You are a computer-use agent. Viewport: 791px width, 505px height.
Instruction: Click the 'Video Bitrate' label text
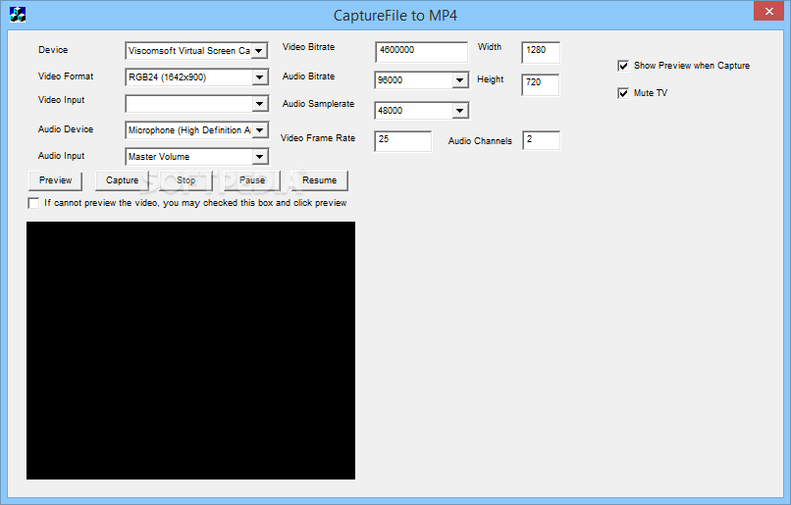point(308,47)
